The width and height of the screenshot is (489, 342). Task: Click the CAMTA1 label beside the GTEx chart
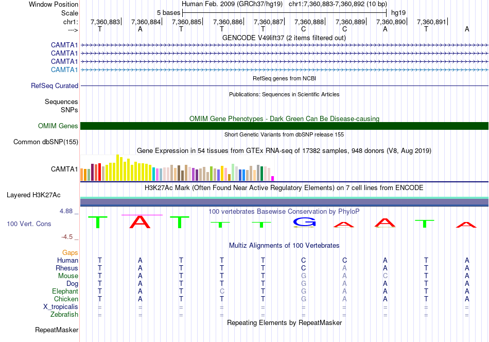click(64, 169)
